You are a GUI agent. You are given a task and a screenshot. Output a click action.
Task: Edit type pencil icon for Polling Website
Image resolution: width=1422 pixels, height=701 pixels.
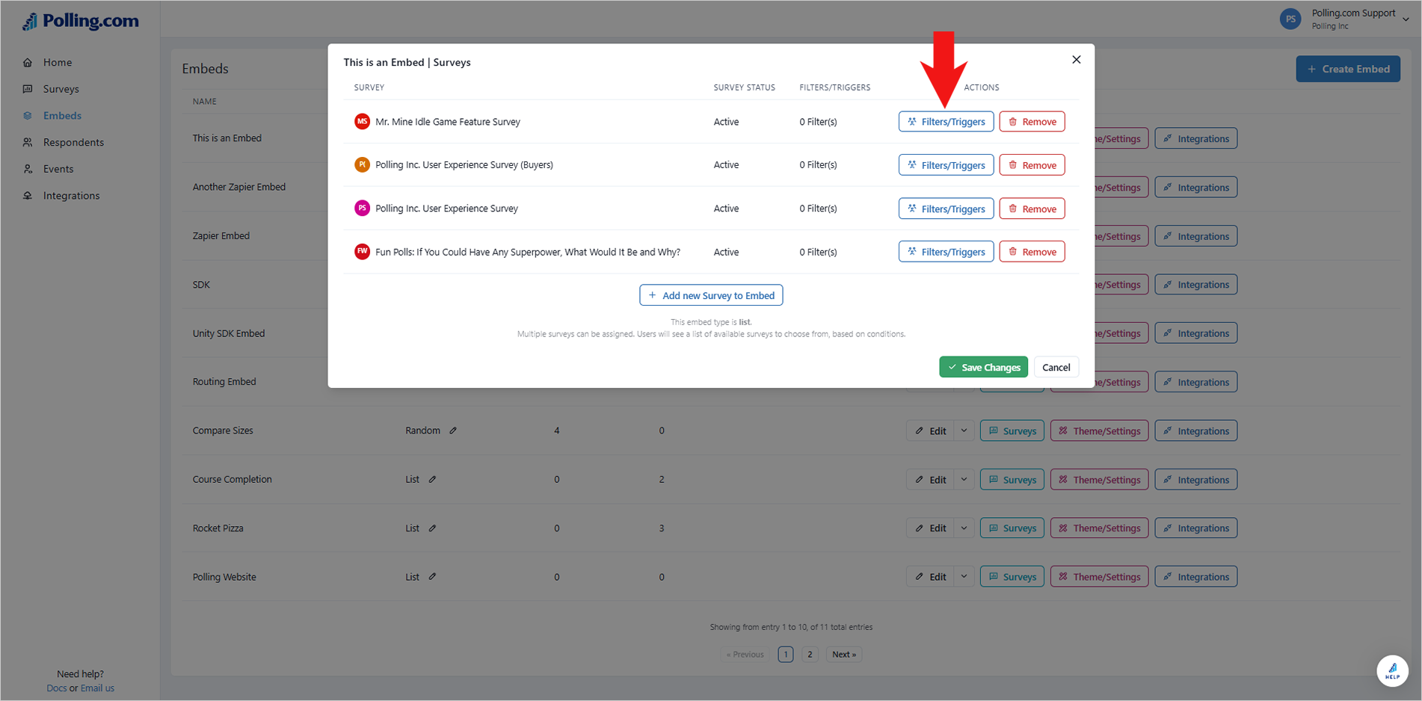point(432,577)
